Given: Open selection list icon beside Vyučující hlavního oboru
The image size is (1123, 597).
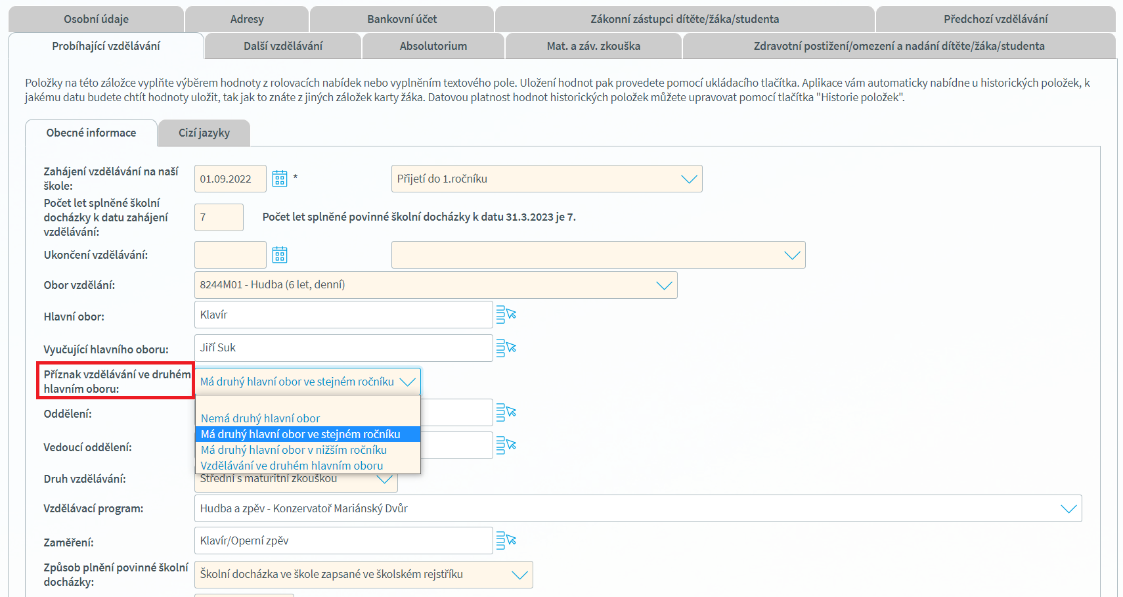Looking at the screenshot, I should tap(506, 347).
